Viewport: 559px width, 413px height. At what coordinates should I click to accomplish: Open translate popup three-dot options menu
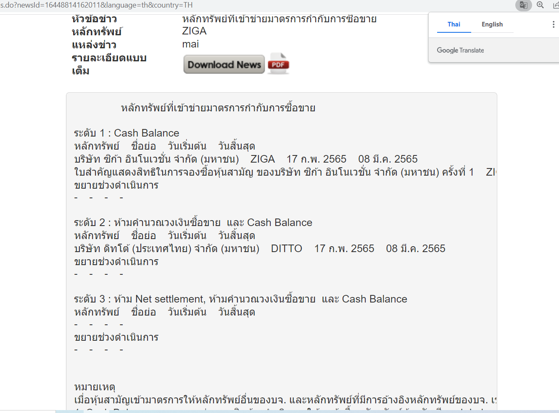coord(553,24)
